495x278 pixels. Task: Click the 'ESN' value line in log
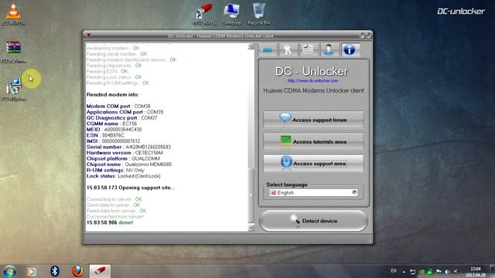[105, 135]
